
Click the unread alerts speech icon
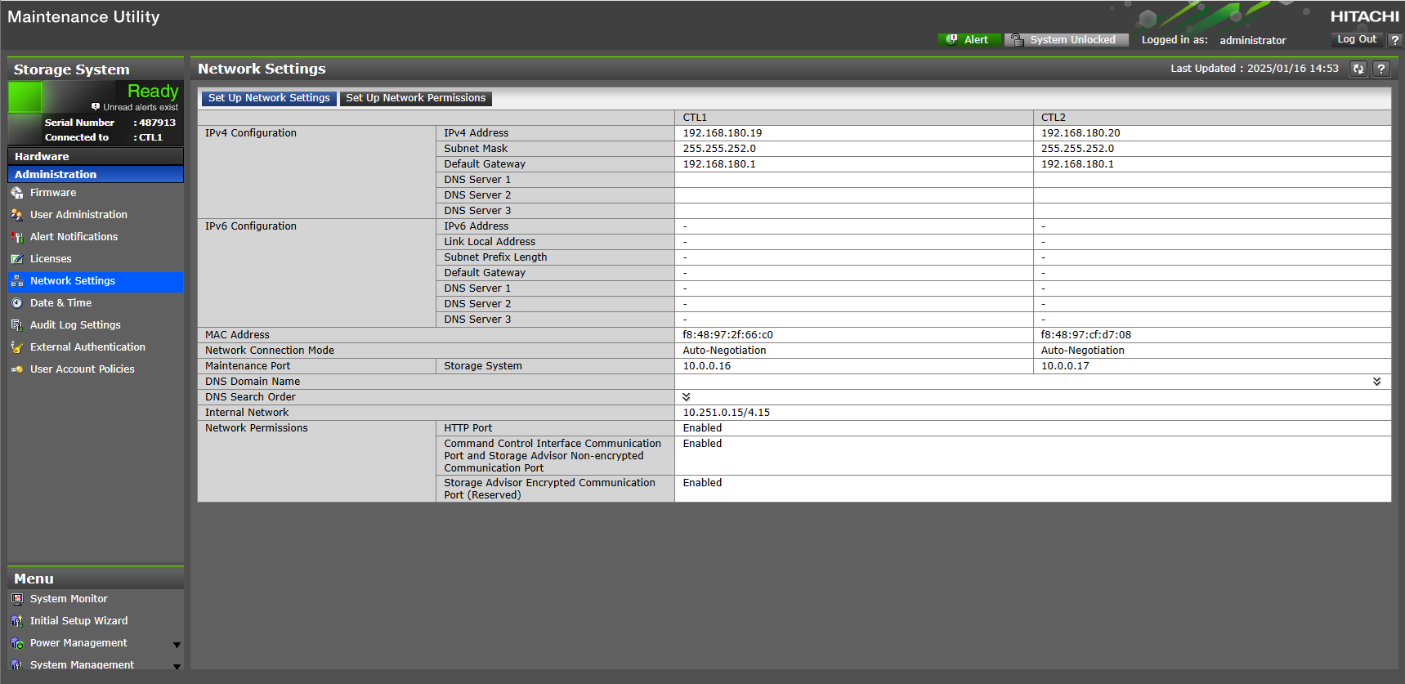pyautogui.click(x=96, y=107)
